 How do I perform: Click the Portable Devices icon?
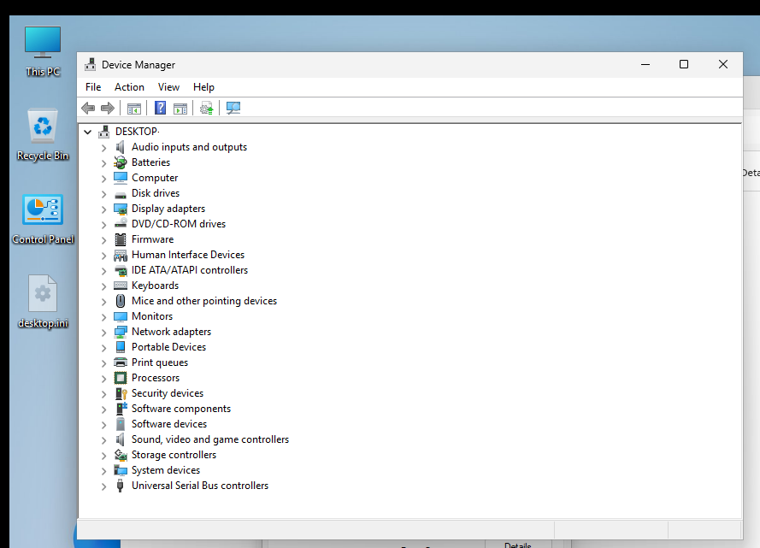pyautogui.click(x=121, y=347)
